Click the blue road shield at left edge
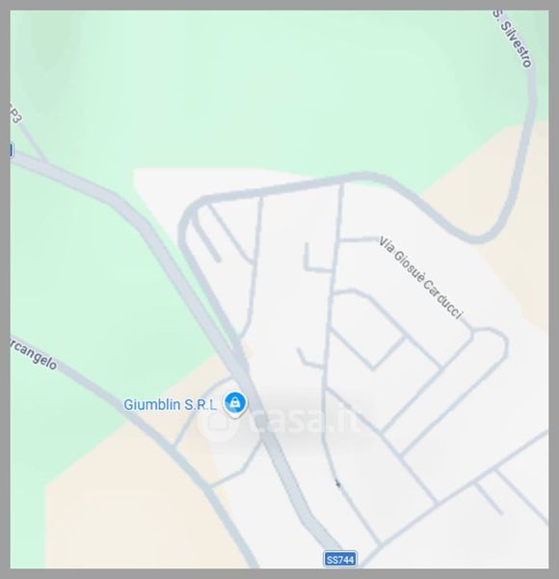 (x=12, y=151)
